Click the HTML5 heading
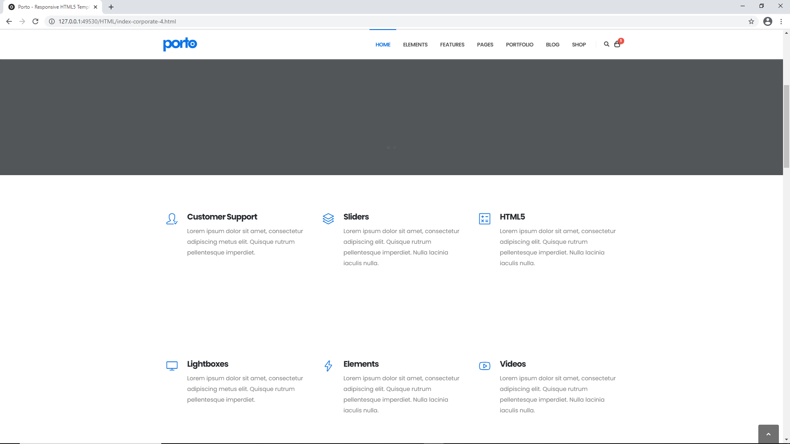790x444 pixels. [x=512, y=217]
